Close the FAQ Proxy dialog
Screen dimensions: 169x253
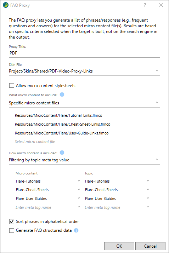coord(161,5)
